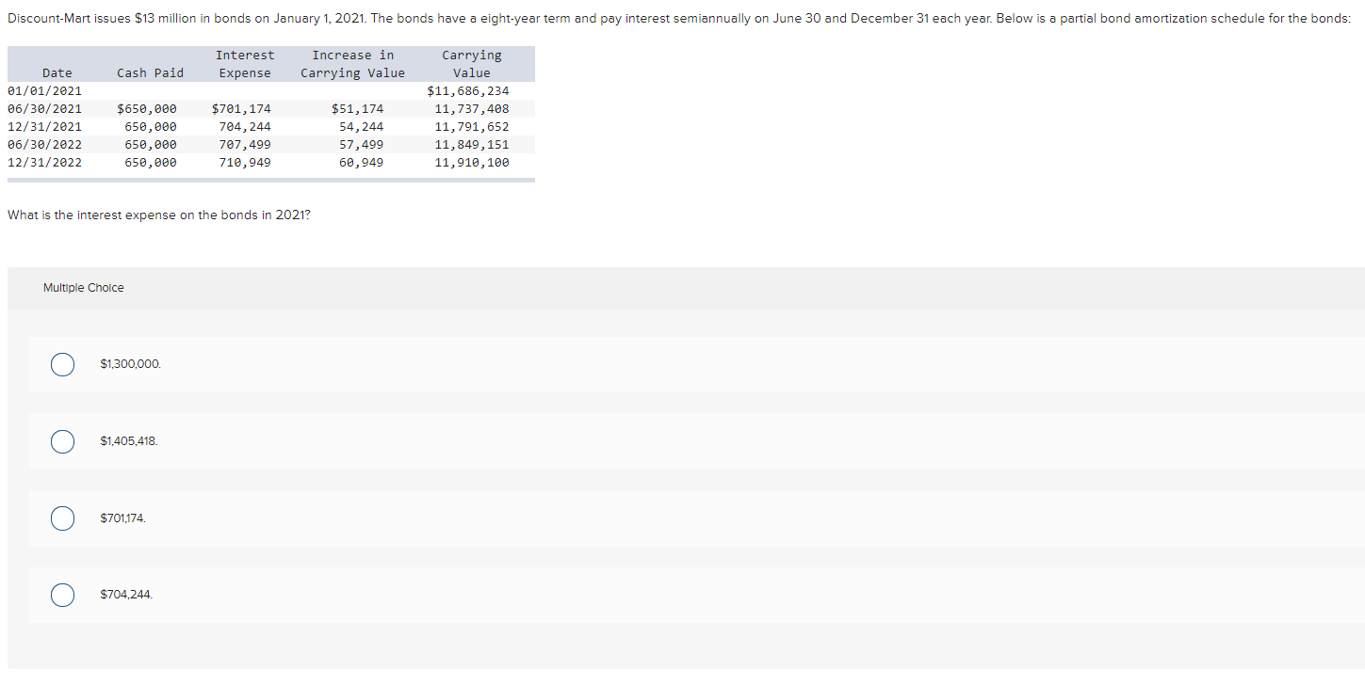Select the radio button for $1,300,000
The image size is (1365, 685).
point(63,364)
